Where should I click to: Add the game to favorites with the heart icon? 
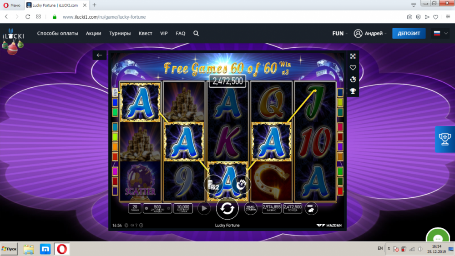(353, 68)
